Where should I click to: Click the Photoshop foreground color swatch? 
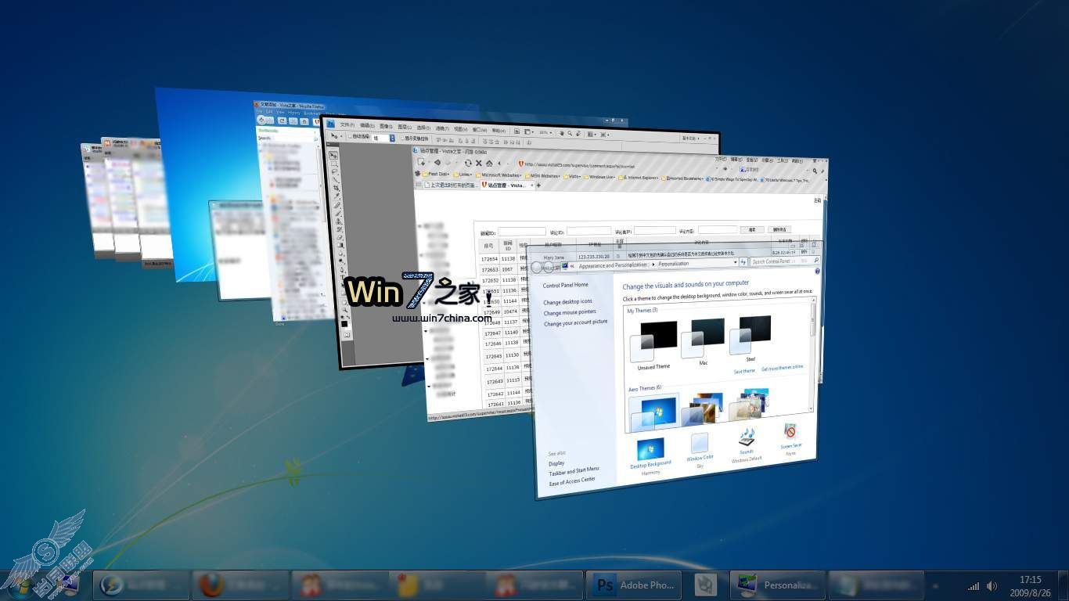point(343,322)
